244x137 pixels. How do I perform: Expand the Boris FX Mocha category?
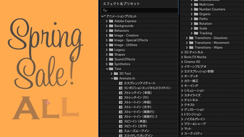pos(182,57)
